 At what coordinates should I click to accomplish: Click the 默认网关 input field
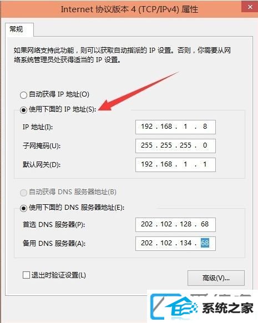[x=175, y=165]
